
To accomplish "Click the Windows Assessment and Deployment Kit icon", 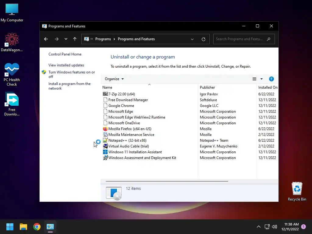I will [105, 158].
